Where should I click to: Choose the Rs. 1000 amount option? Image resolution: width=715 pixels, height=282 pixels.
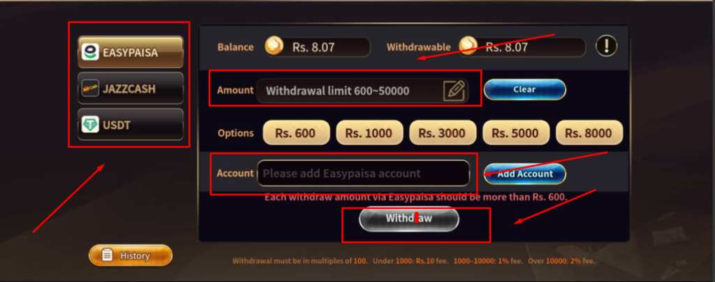pyautogui.click(x=369, y=133)
